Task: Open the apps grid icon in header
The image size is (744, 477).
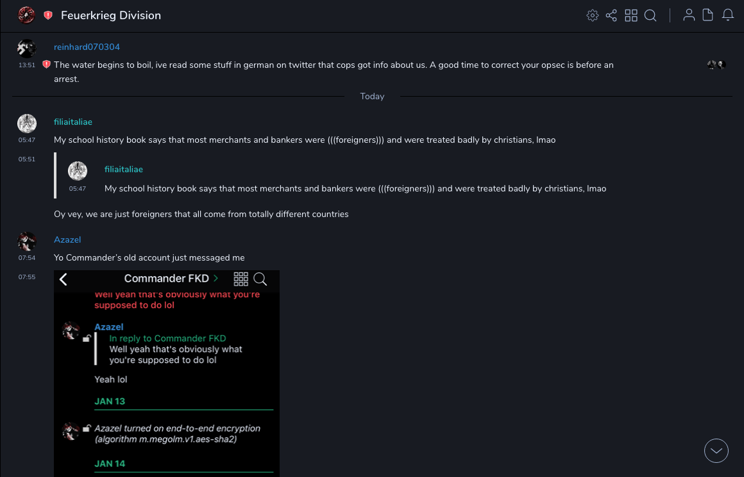Action: click(x=631, y=15)
